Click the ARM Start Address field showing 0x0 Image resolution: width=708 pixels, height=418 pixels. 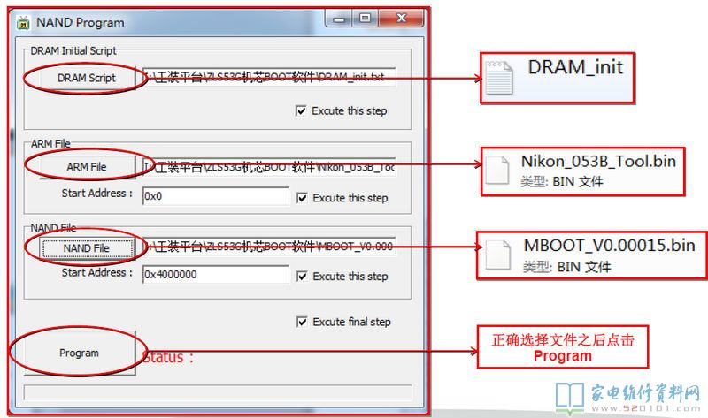point(215,196)
